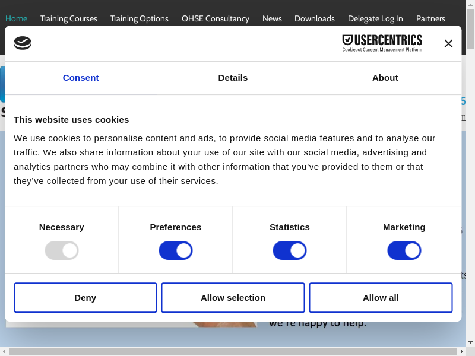Open the Usercentrics logo link
The height and width of the screenshot is (356, 475).
tap(382, 43)
